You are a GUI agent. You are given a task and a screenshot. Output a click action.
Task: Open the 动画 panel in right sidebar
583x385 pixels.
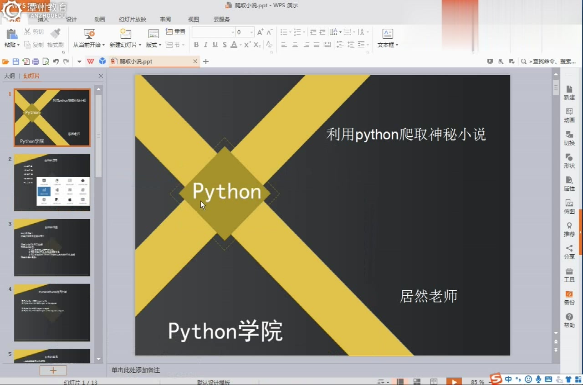[x=569, y=115]
